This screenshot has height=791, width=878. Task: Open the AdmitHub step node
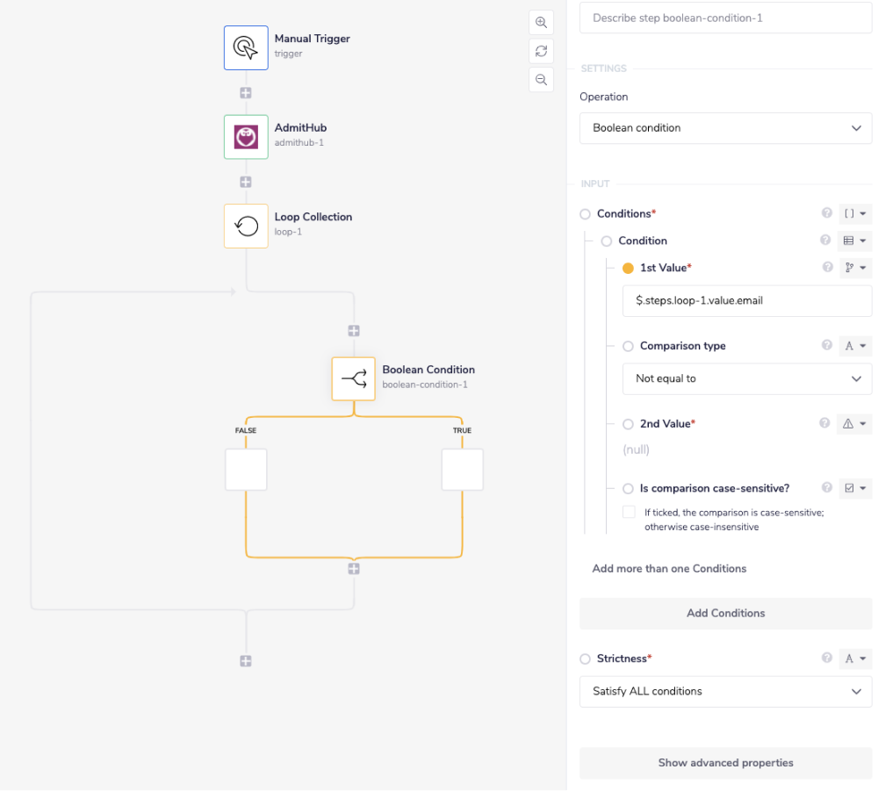pyautogui.click(x=245, y=137)
